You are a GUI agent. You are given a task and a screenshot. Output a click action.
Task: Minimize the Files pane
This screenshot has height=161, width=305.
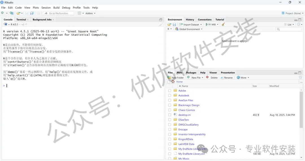pos(296,73)
